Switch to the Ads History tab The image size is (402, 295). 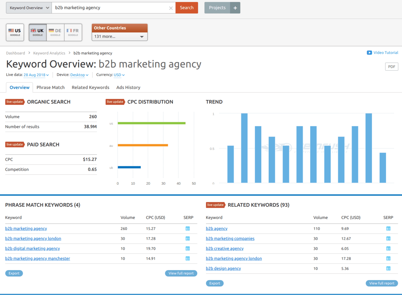coord(128,88)
